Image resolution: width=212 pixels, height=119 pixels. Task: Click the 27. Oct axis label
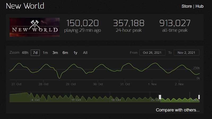(16, 84)
